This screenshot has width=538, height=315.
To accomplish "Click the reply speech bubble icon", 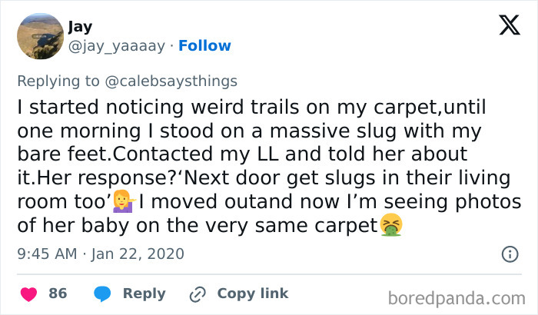I will point(102,293).
